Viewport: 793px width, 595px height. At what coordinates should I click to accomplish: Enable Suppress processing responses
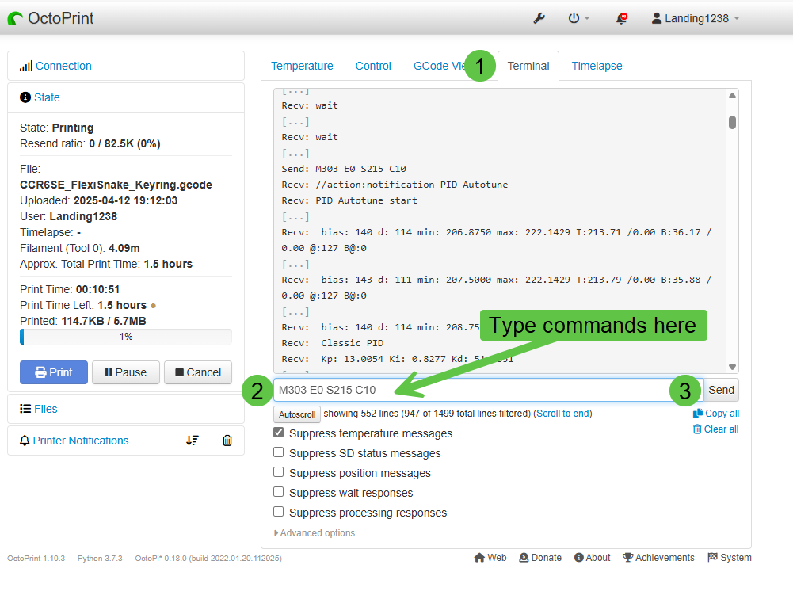pyautogui.click(x=279, y=512)
